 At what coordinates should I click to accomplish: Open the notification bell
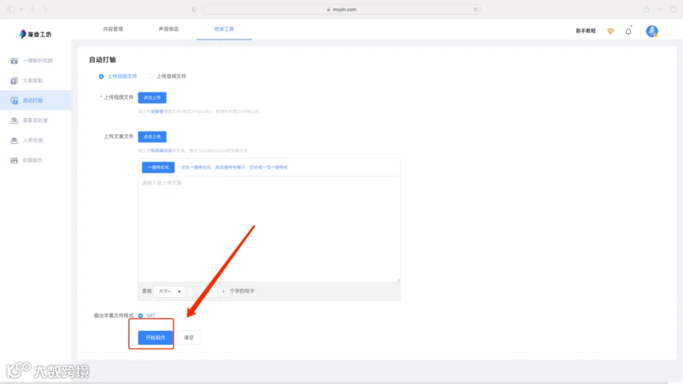(628, 31)
